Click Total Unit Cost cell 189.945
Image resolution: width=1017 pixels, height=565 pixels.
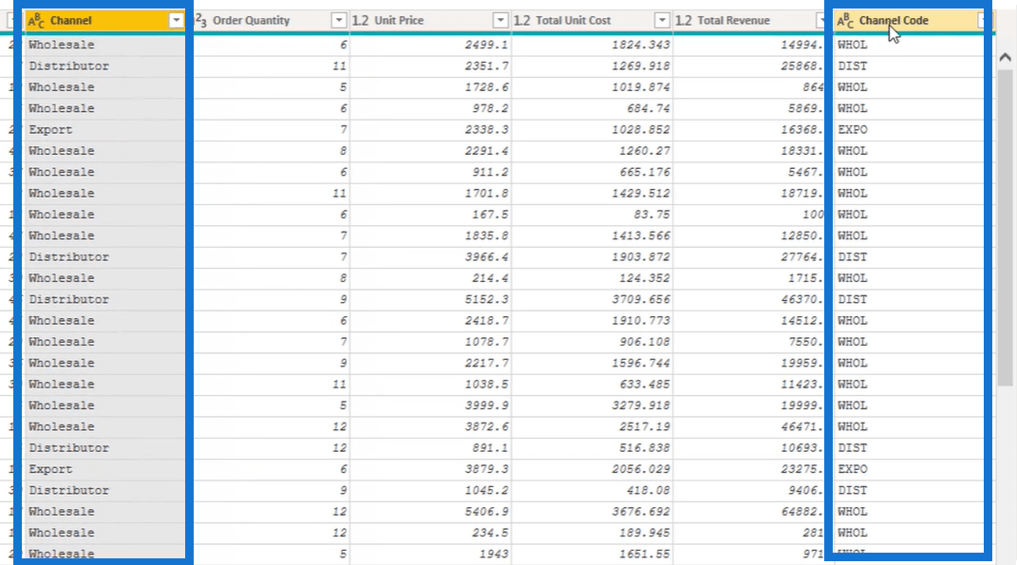coord(593,533)
